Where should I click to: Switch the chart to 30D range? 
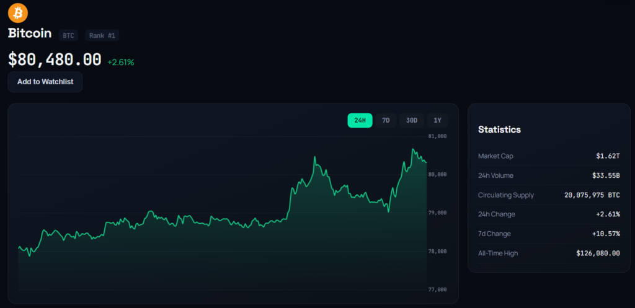[x=412, y=121]
